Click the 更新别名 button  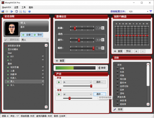12,40
